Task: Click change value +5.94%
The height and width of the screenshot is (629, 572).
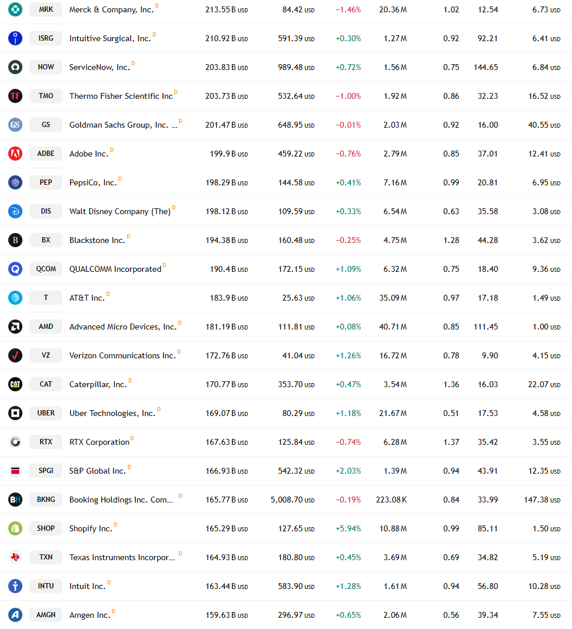Action: [x=348, y=529]
